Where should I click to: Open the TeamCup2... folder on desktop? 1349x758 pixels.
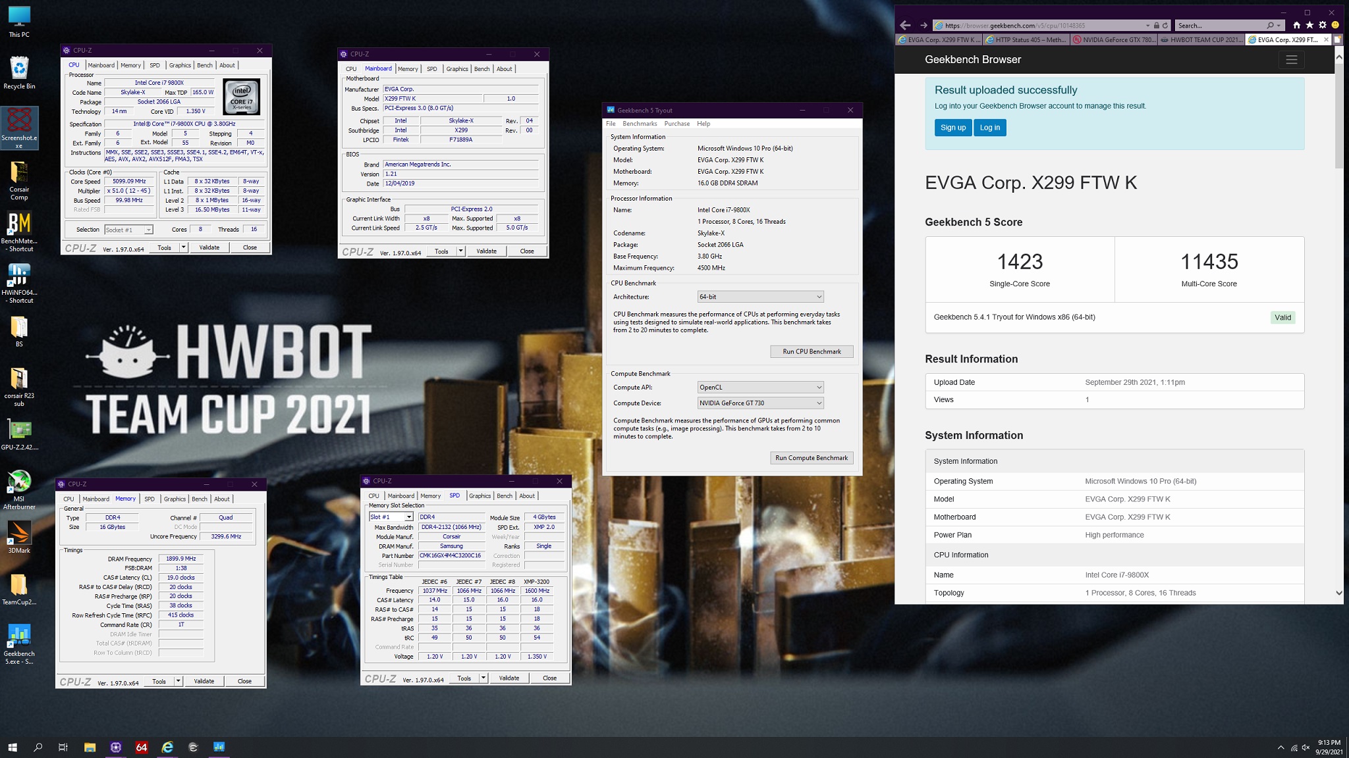coord(19,590)
